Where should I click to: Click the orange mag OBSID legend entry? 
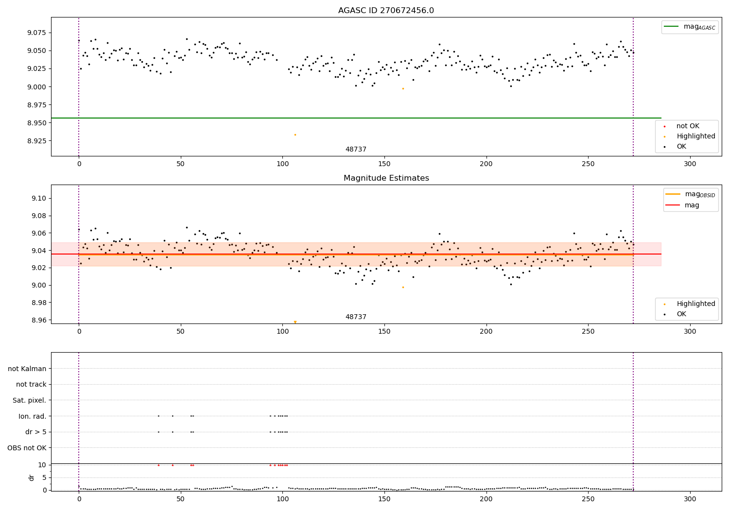coord(690,194)
